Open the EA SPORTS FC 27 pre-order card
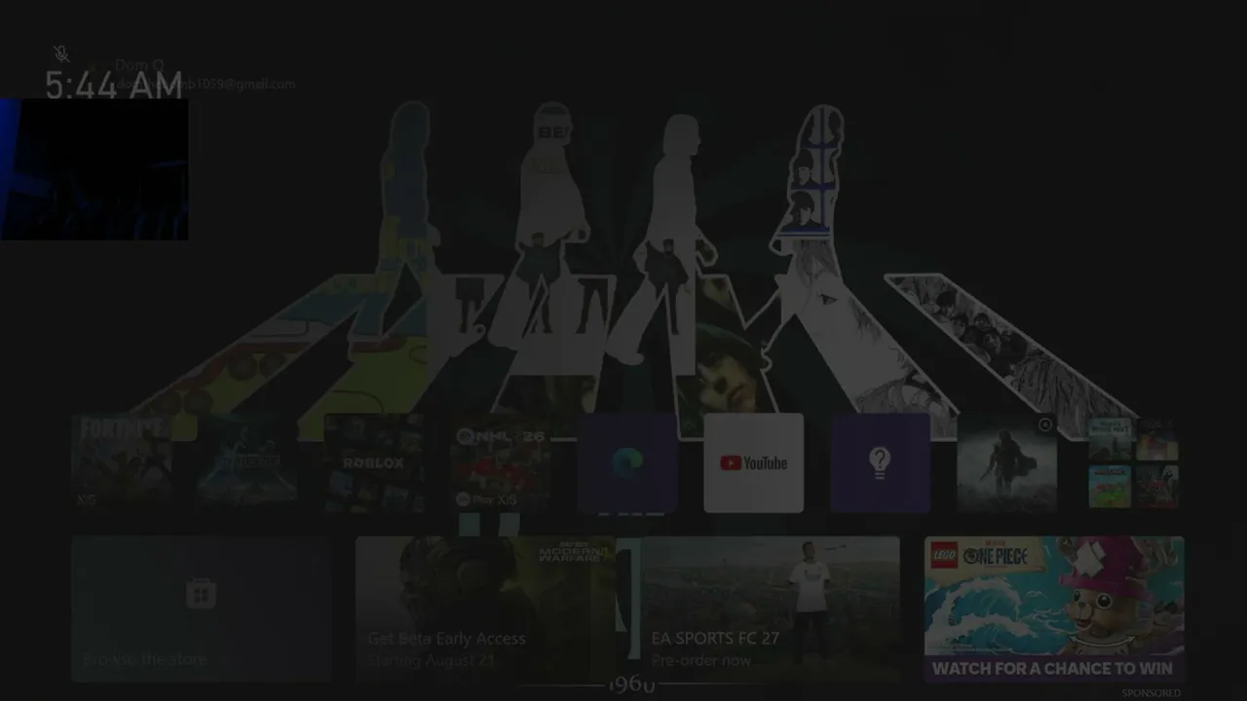This screenshot has width=1247, height=701. click(x=770, y=609)
